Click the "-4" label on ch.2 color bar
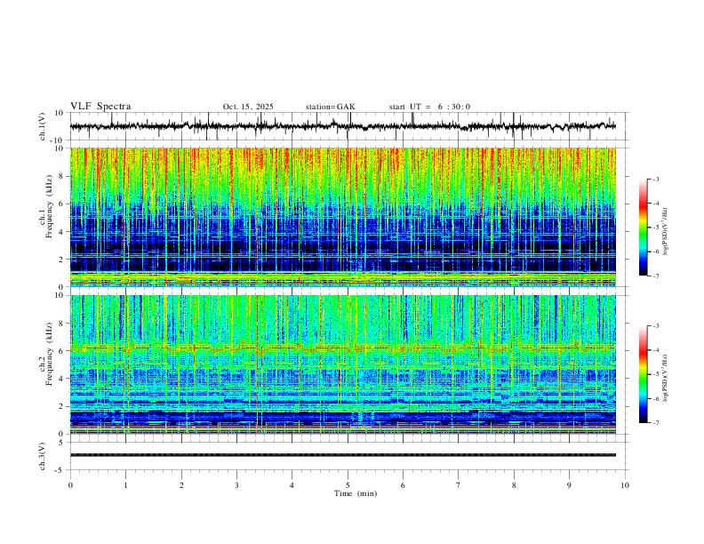Viewport: 704px width, 544px height. point(656,350)
